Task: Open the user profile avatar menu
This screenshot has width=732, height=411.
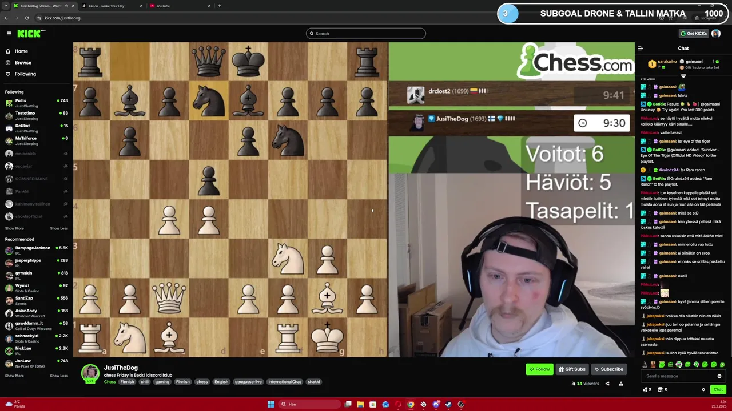Action: pos(716,34)
